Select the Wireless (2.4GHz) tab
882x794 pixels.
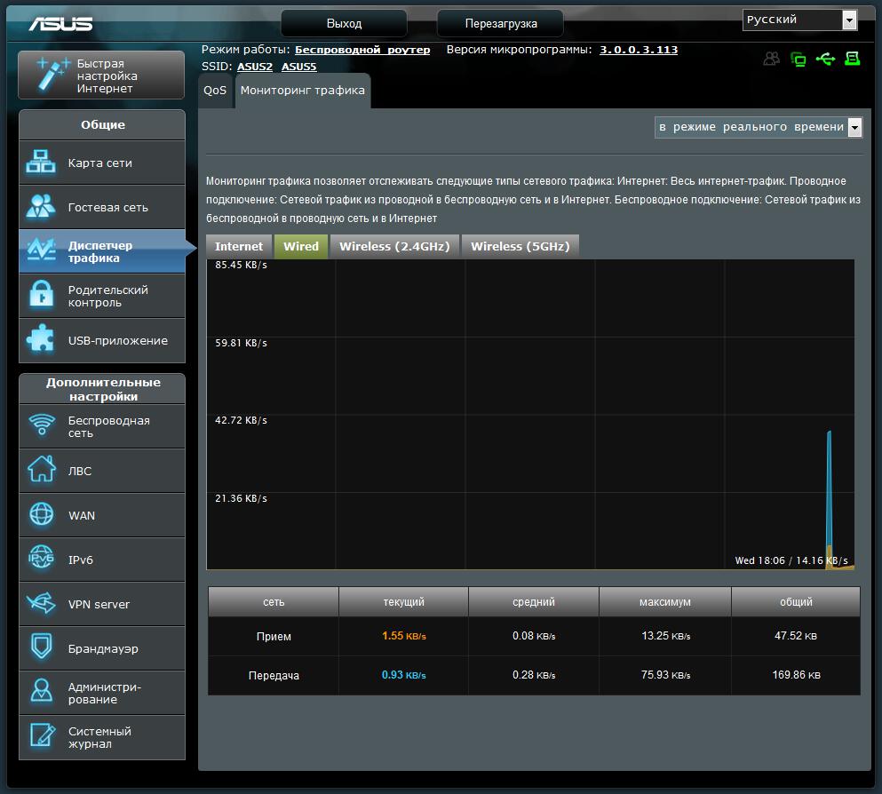[394, 246]
